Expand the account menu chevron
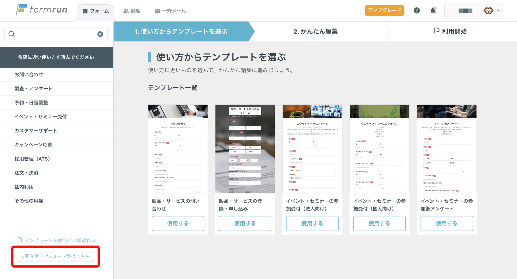The height and width of the screenshot is (279, 517). click(498, 11)
